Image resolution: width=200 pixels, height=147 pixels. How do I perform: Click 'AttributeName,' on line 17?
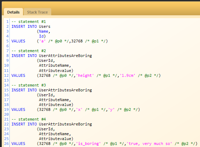click(x=55, y=100)
